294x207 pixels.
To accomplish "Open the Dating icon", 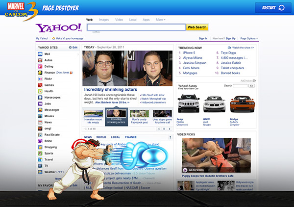I will pyautogui.click(x=40, y=66).
